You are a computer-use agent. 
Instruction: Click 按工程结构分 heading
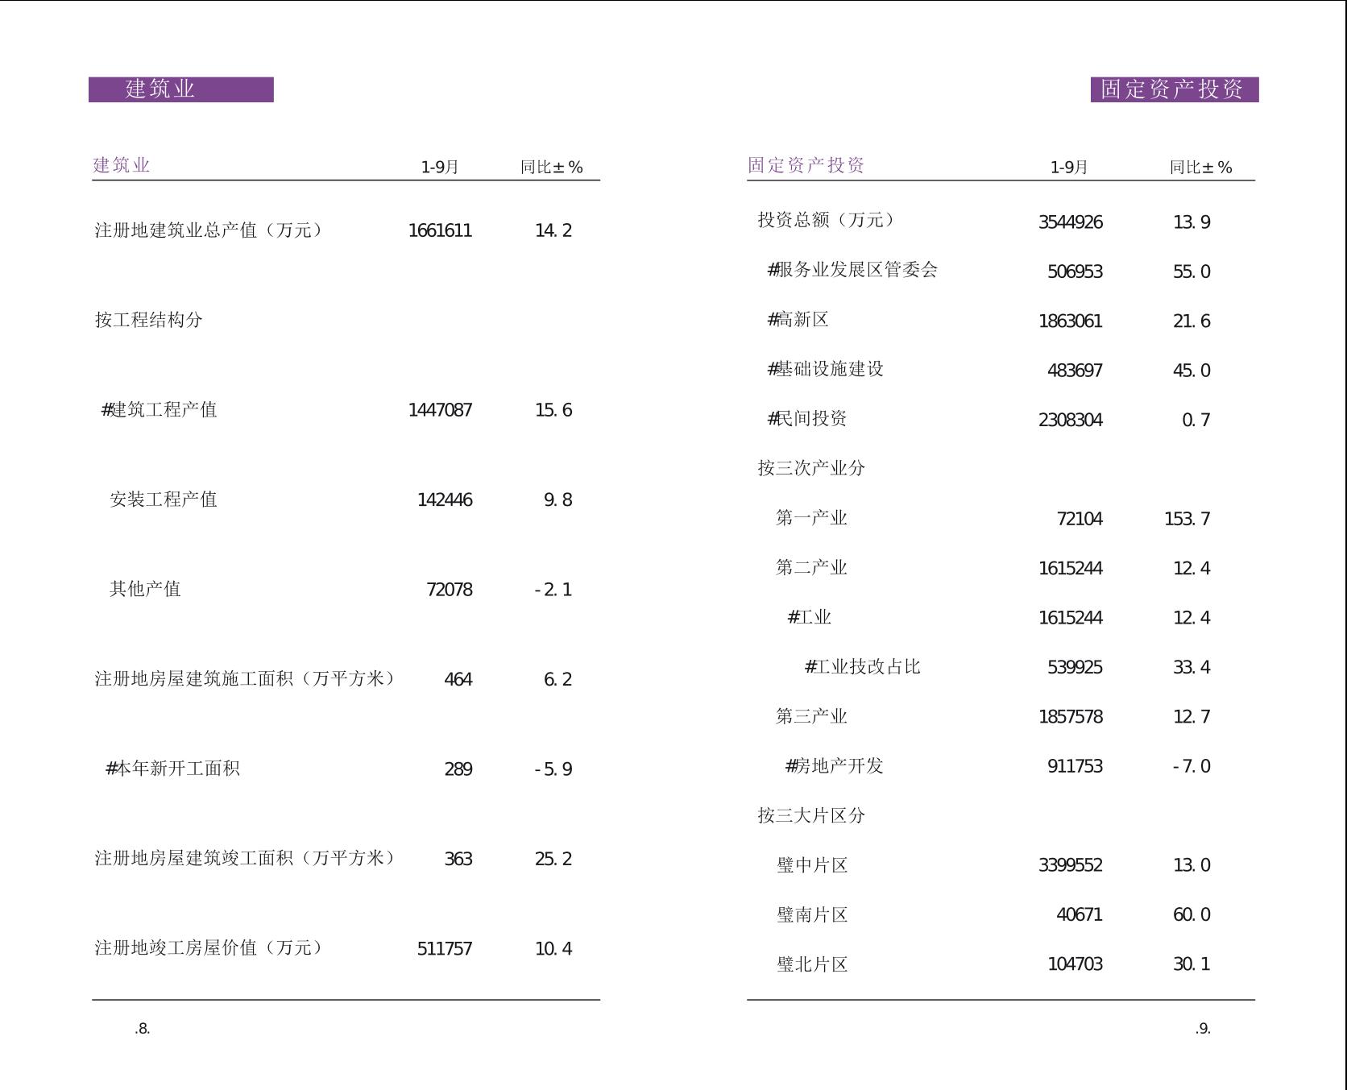[x=149, y=320]
